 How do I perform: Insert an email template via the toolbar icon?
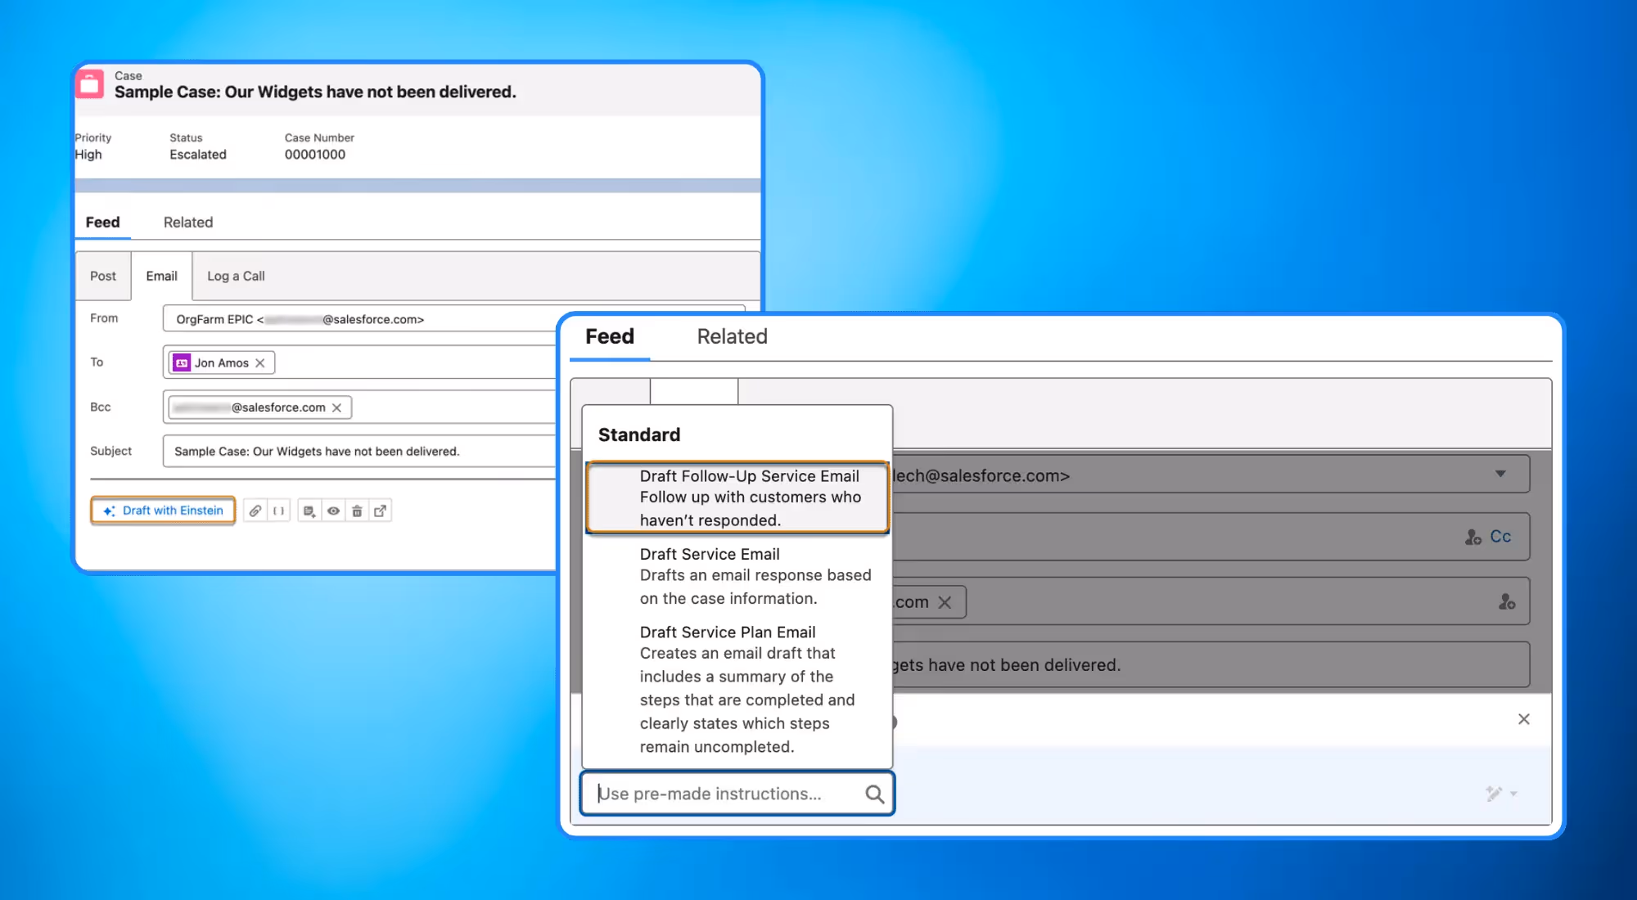[309, 511]
